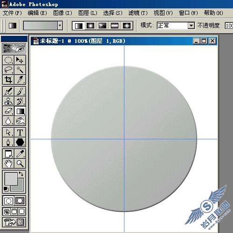Select the Blur tool

click(8, 121)
